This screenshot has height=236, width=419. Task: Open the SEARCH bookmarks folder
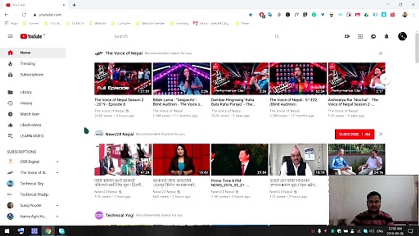75,24
